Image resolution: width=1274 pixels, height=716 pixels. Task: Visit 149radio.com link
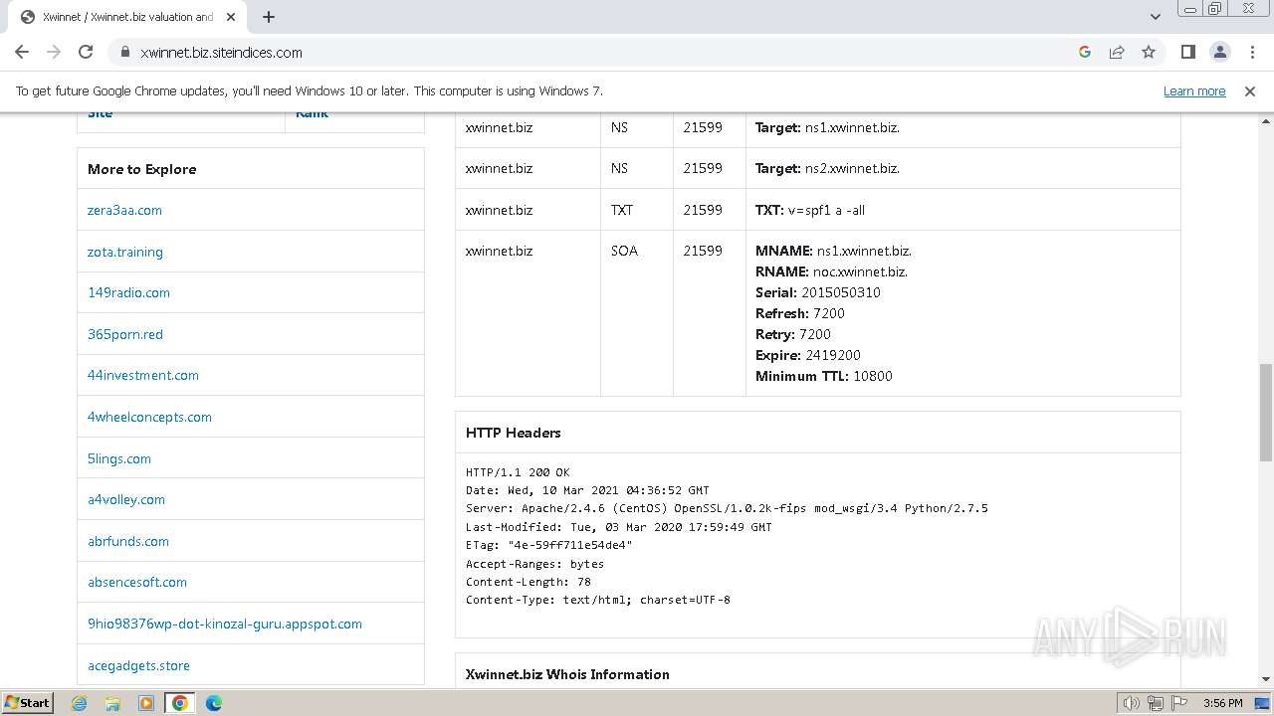(128, 292)
